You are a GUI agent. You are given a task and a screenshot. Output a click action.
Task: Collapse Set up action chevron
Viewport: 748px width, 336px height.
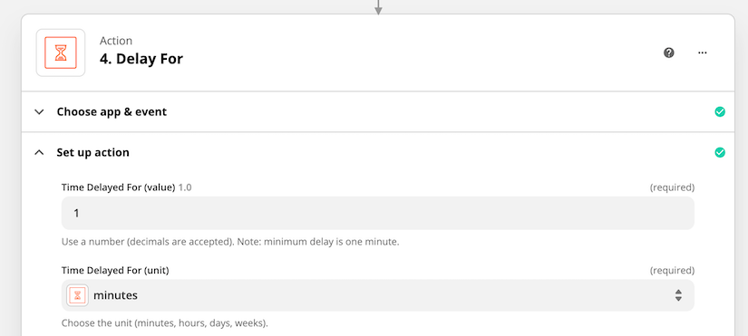coord(40,152)
